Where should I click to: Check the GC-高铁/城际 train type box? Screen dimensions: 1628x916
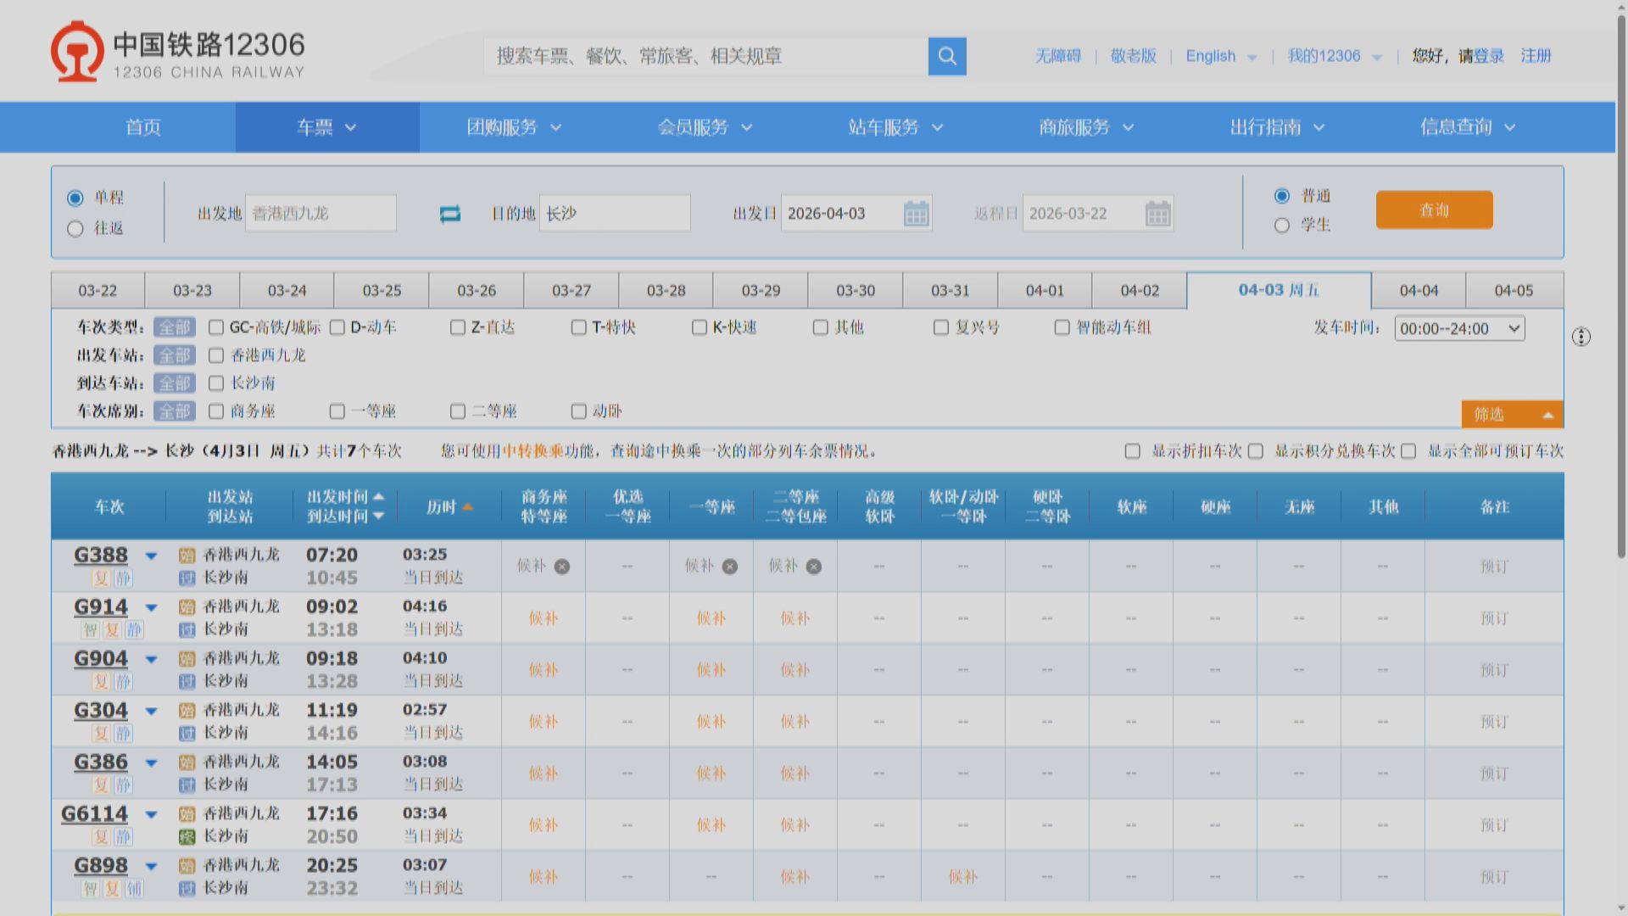tap(216, 327)
